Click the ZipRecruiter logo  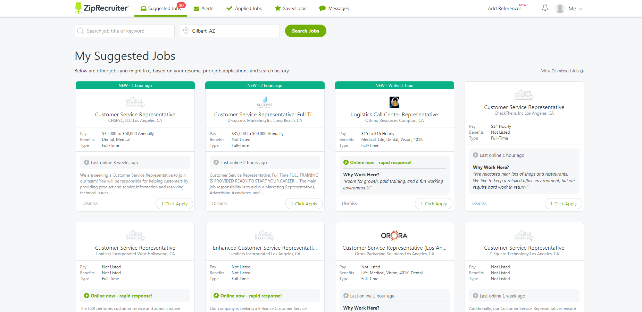102,8
